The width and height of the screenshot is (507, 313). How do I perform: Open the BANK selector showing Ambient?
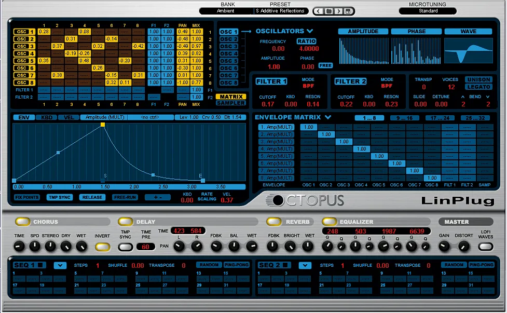226,11
